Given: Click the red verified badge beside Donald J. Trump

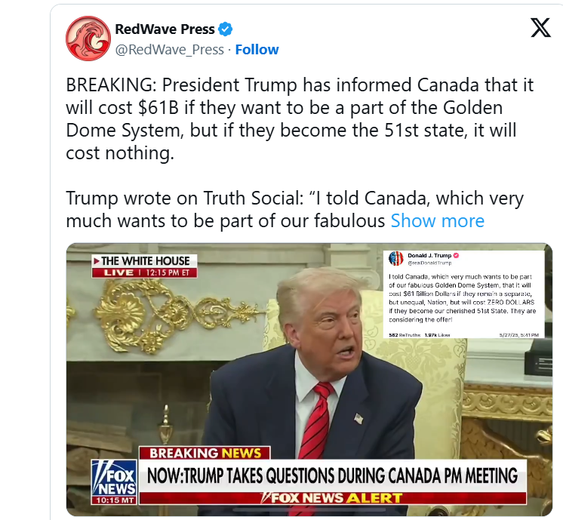Looking at the screenshot, I should coord(456,256).
